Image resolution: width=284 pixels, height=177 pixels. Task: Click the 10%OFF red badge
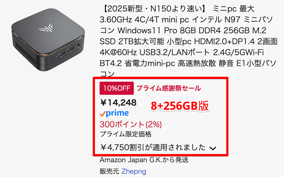tap(117, 88)
